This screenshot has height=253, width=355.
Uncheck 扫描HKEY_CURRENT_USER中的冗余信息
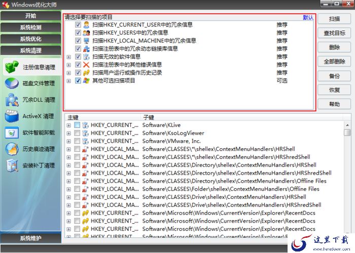click(x=78, y=25)
